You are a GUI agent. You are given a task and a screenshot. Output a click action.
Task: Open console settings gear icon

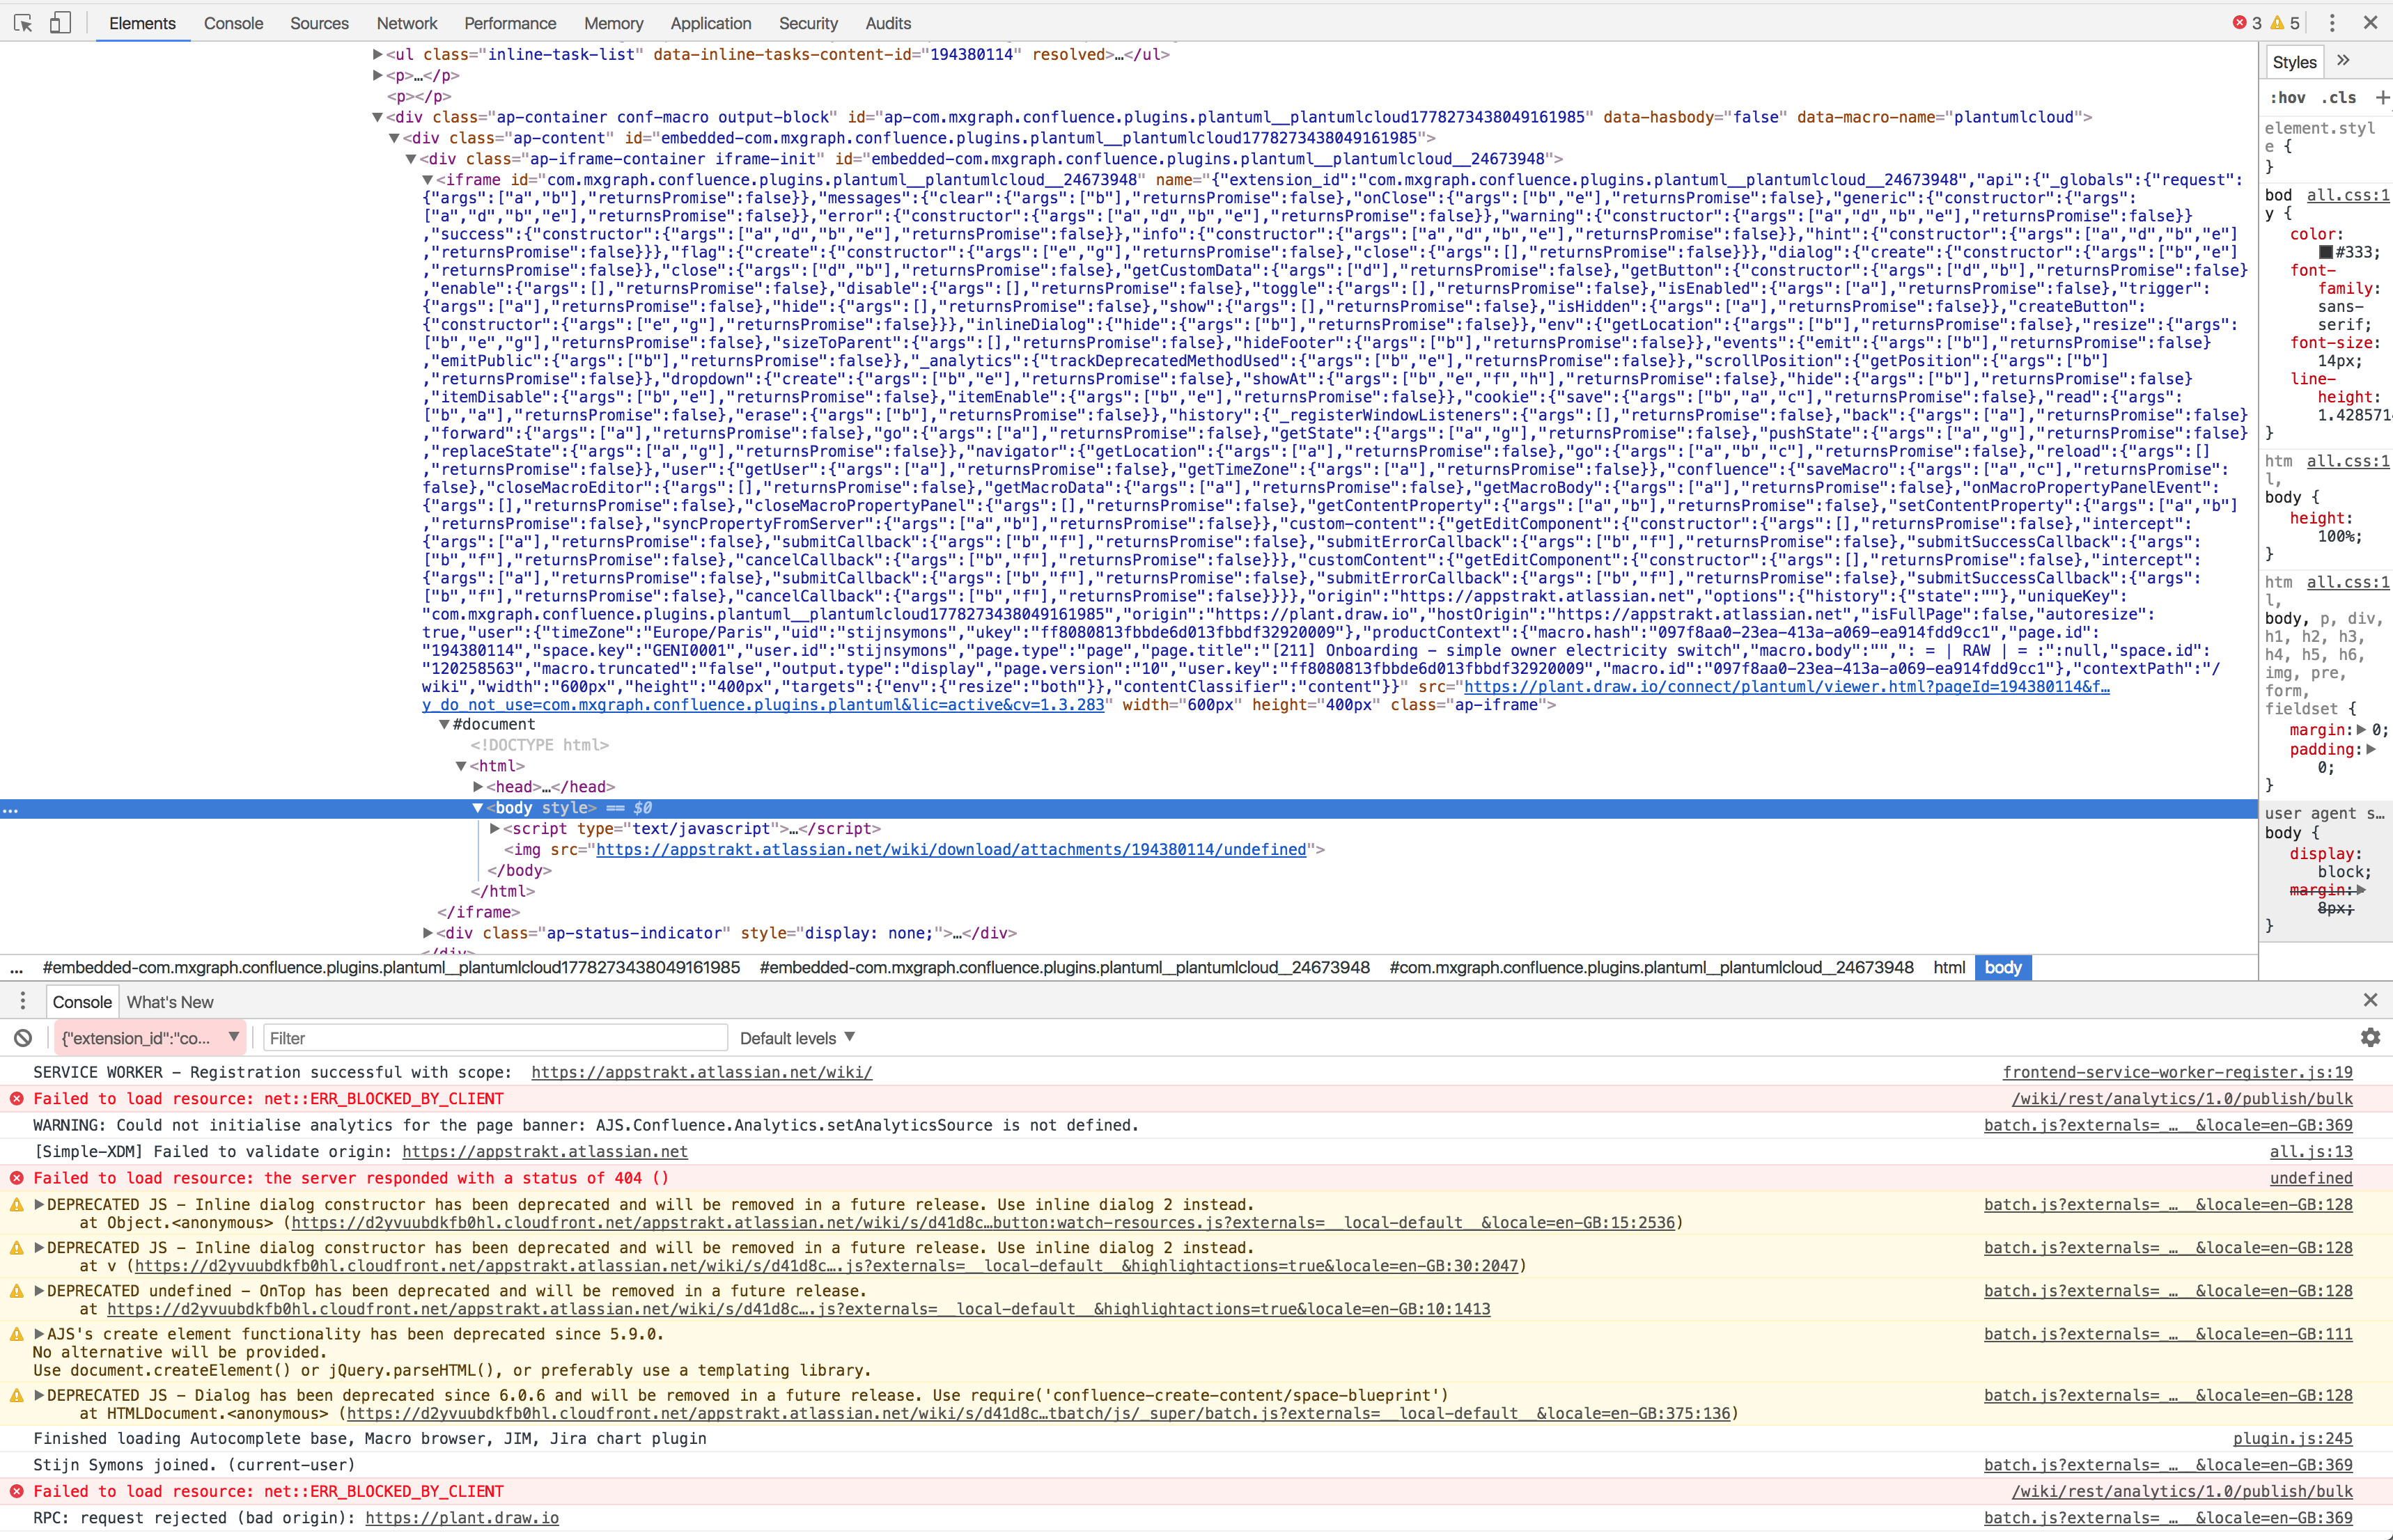click(2370, 1038)
